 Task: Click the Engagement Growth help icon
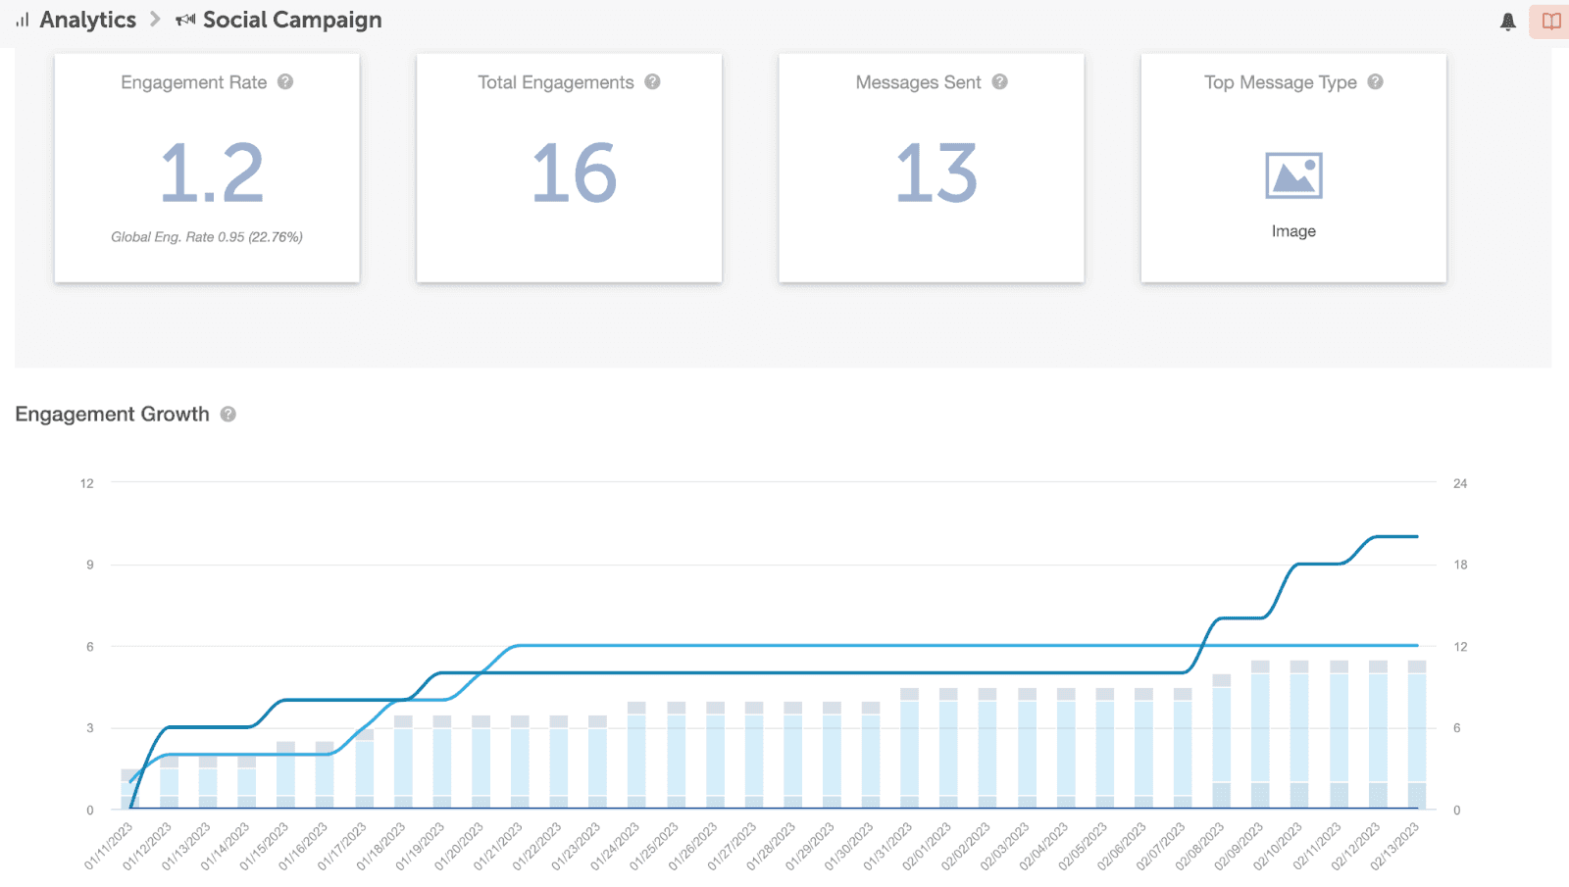pyautogui.click(x=228, y=415)
